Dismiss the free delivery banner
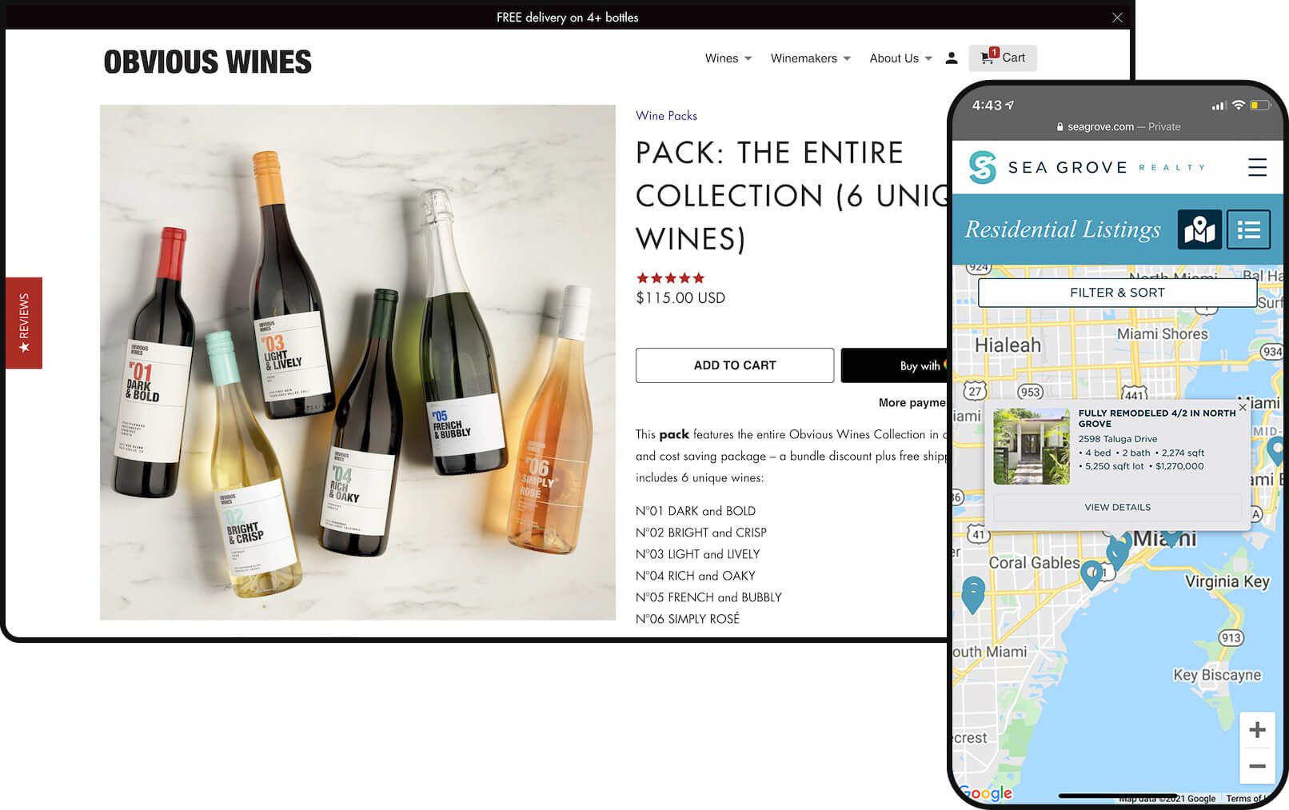1289x810 pixels. 1116,18
